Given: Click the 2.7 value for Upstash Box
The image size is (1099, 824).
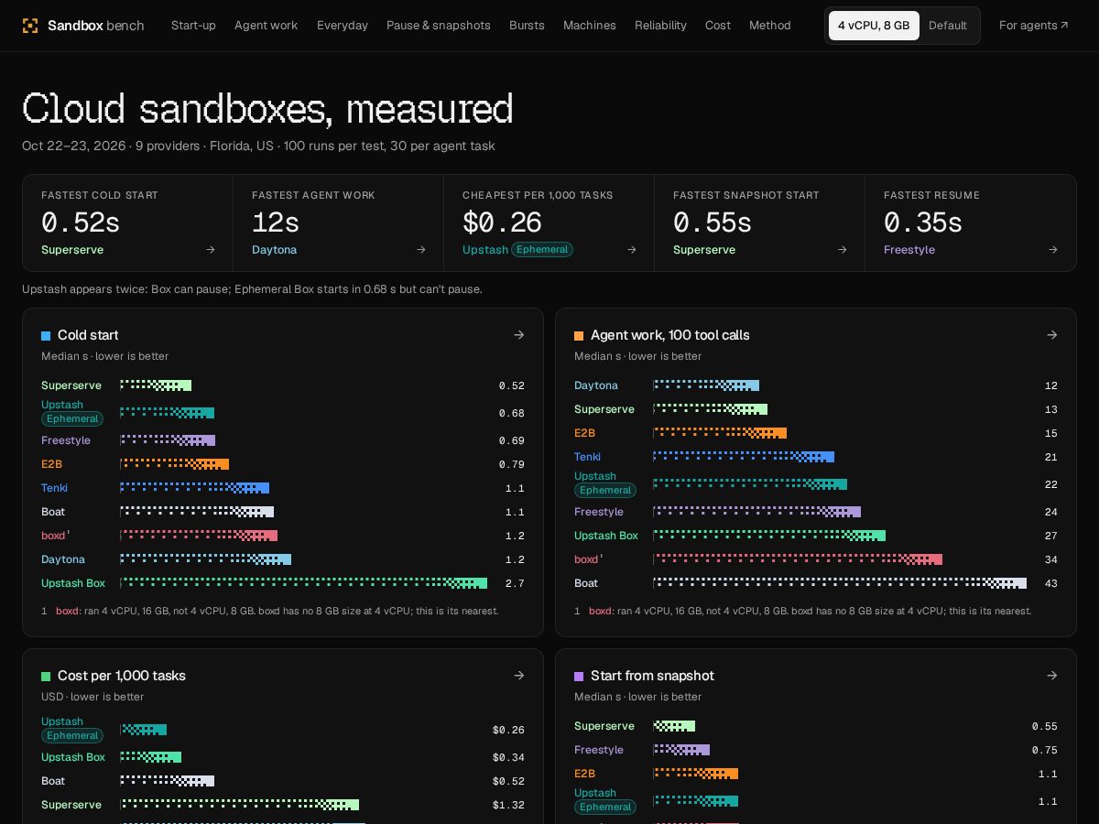Looking at the screenshot, I should 515,583.
